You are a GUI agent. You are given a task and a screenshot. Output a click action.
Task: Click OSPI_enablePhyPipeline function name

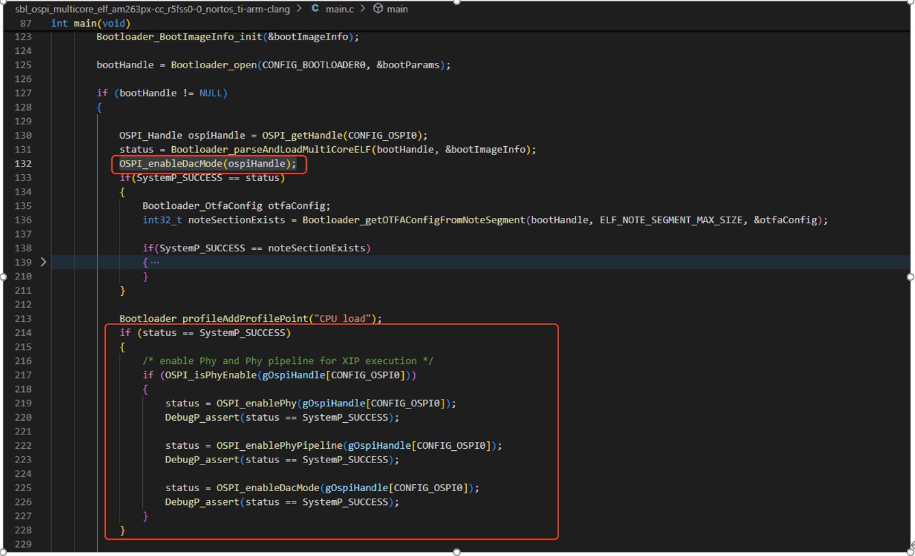[x=279, y=445]
